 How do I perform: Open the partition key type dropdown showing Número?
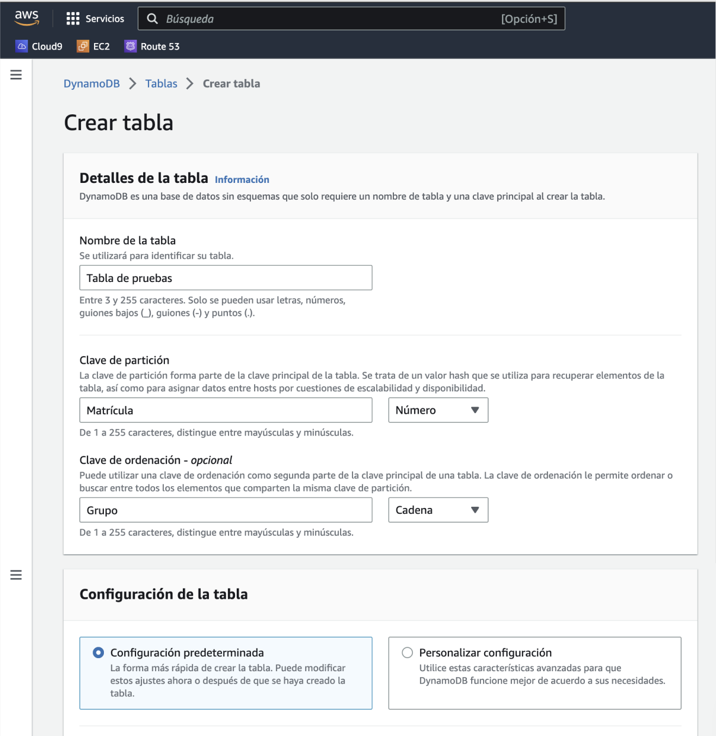[438, 410]
